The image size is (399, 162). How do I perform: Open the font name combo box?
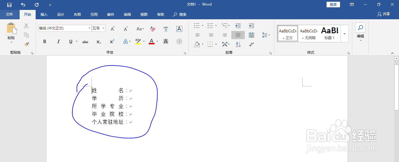(65, 28)
